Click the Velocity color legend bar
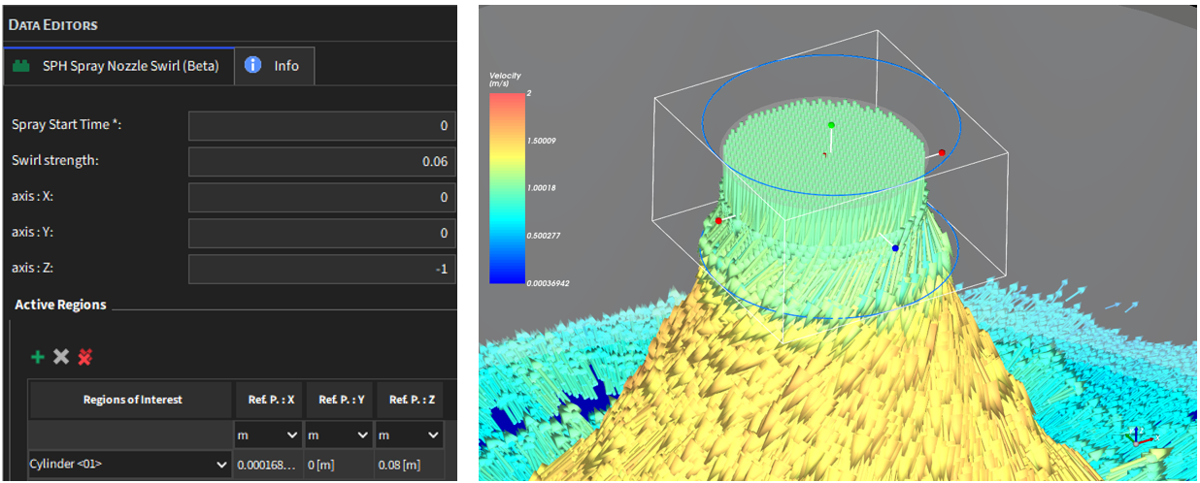The image size is (1200, 483). 509,188
